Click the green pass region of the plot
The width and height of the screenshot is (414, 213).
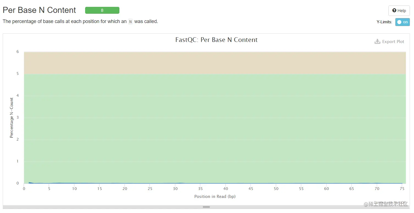coord(215,123)
